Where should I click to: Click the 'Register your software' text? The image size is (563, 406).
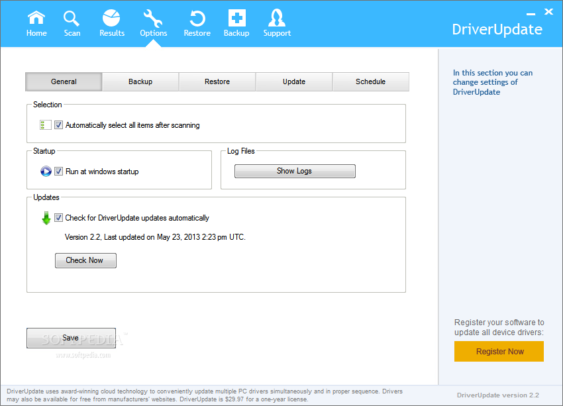click(499, 327)
